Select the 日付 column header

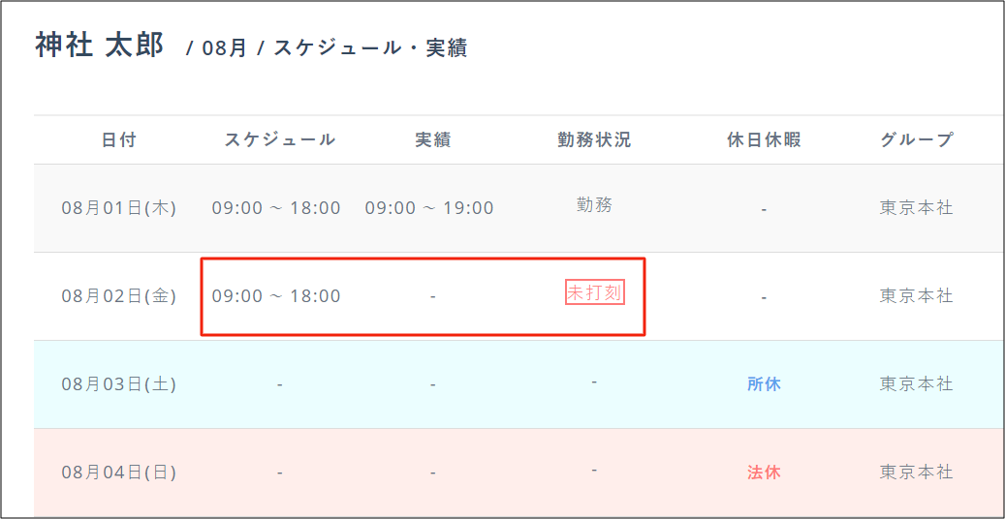[x=119, y=139]
